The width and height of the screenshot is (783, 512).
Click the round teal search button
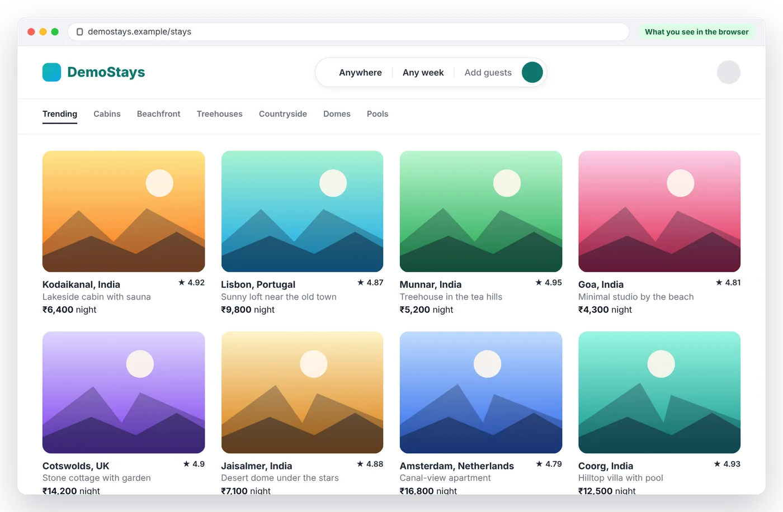pos(532,72)
